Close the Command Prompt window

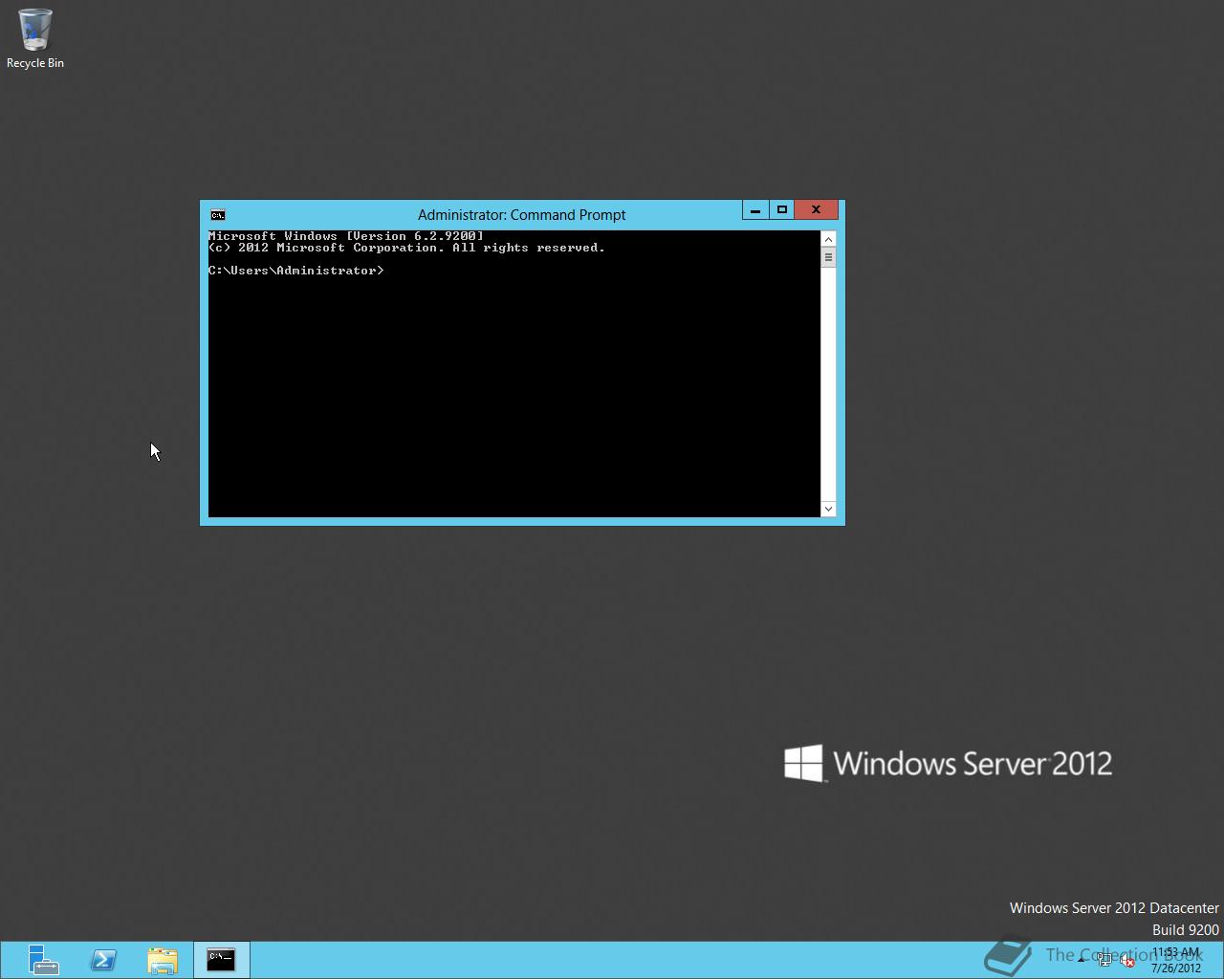(816, 209)
